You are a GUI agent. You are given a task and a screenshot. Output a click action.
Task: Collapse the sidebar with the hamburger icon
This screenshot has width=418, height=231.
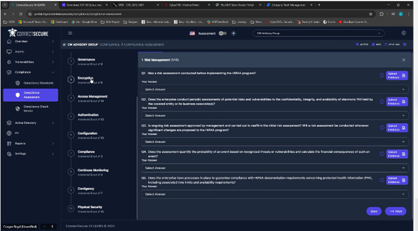click(x=70, y=33)
